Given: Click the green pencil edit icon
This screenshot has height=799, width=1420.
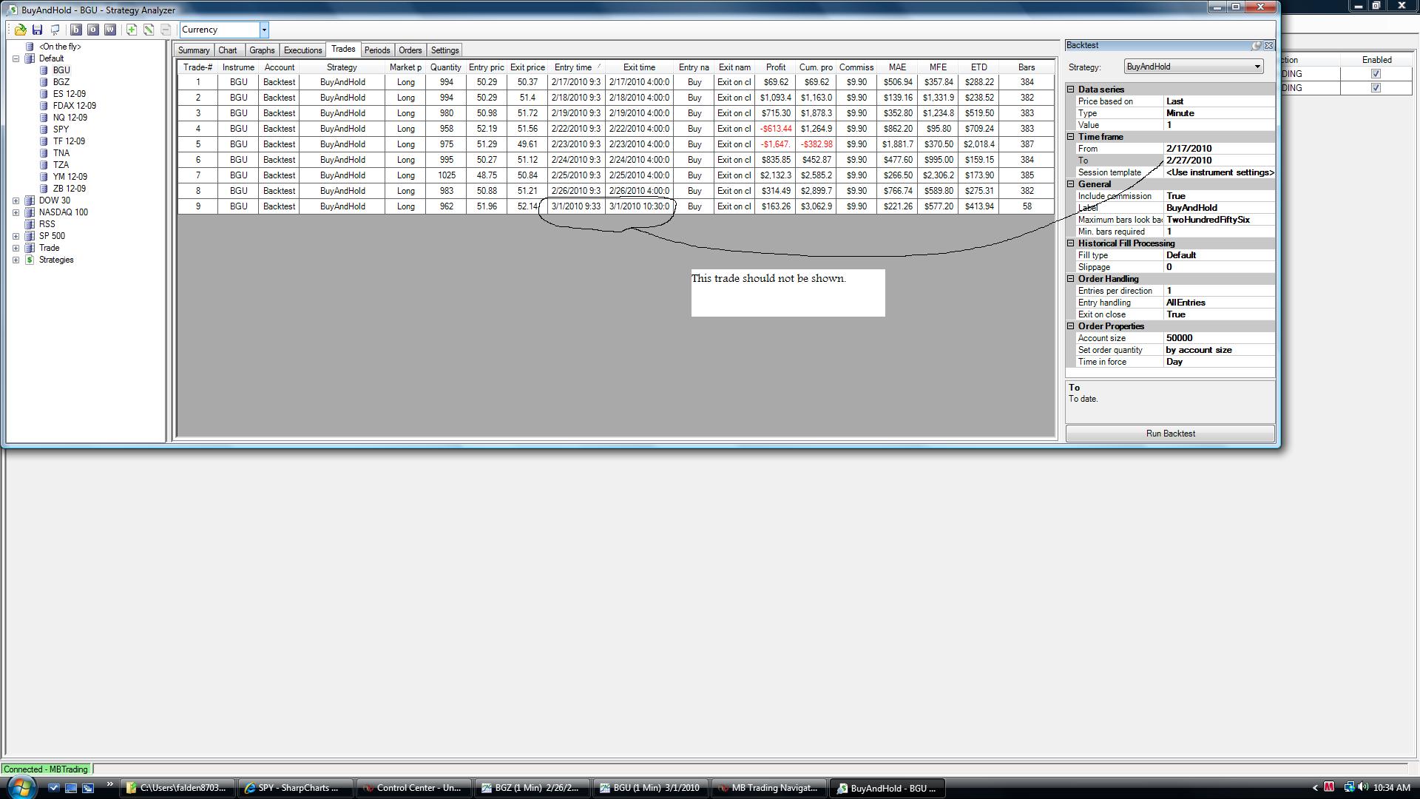Looking at the screenshot, I should tap(149, 30).
